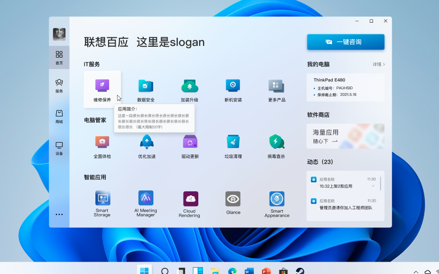Open 新机安装 setup icon
Viewport: 439px width, 274px height.
pyautogui.click(x=233, y=86)
